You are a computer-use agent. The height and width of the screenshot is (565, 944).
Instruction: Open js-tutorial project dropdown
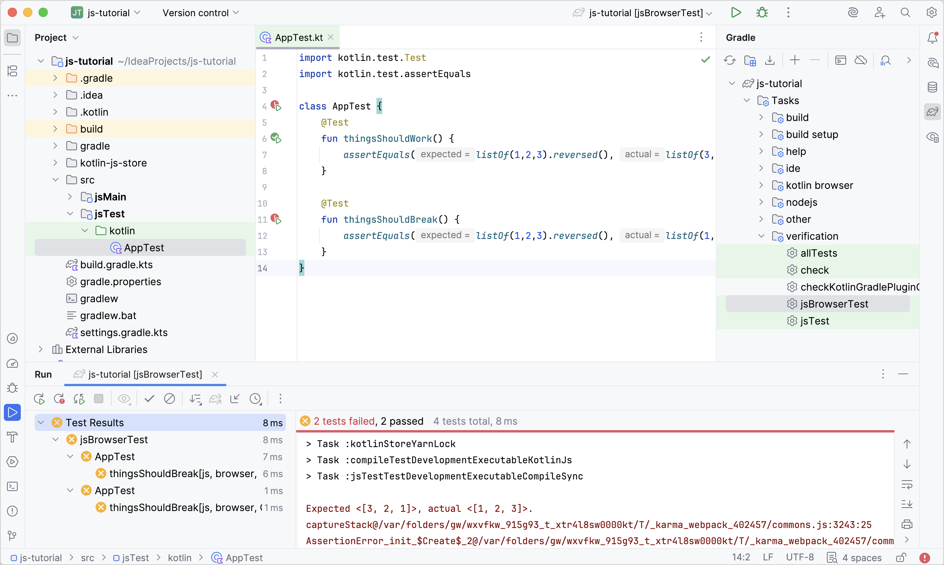(106, 13)
